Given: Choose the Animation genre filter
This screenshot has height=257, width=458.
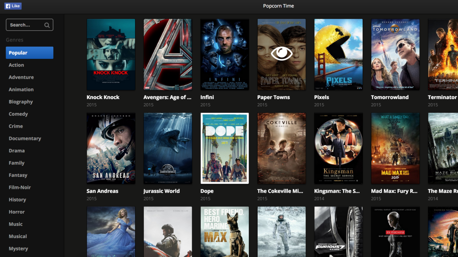Looking at the screenshot, I should coord(21,90).
